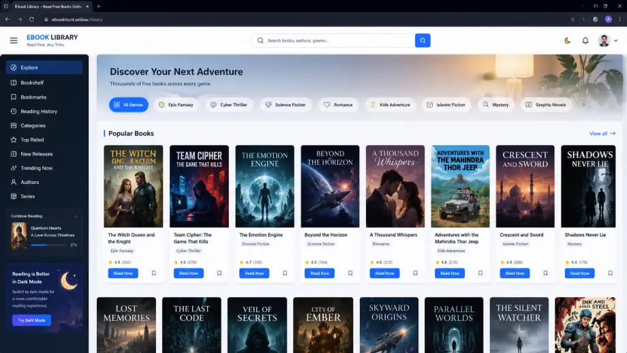Click the Ebook Library logo

point(52,40)
